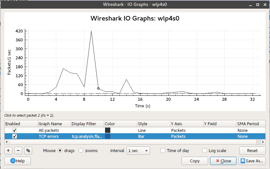Image resolution: width=270 pixels, height=169 pixels.
Task: Turn on Log scale
Action: 205,150
